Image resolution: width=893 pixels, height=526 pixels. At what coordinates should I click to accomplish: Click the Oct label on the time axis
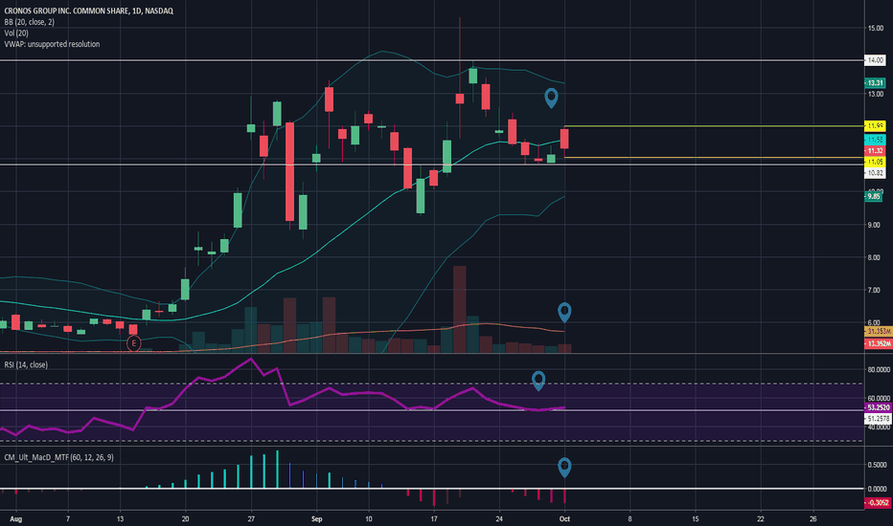(564, 518)
